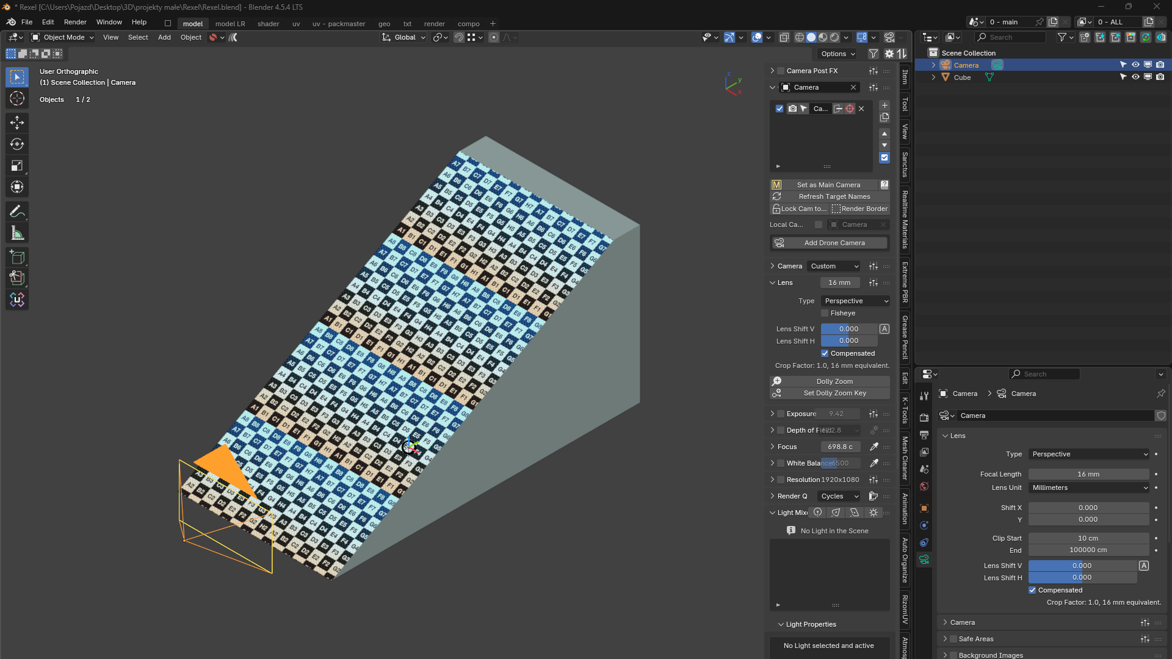Open the Render menu
The image size is (1172, 659).
coord(75,22)
